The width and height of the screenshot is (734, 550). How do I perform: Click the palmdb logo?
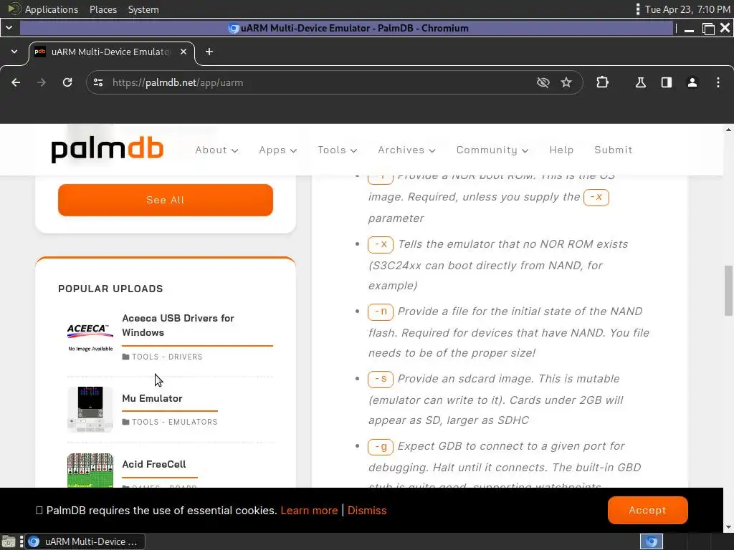[x=108, y=150]
